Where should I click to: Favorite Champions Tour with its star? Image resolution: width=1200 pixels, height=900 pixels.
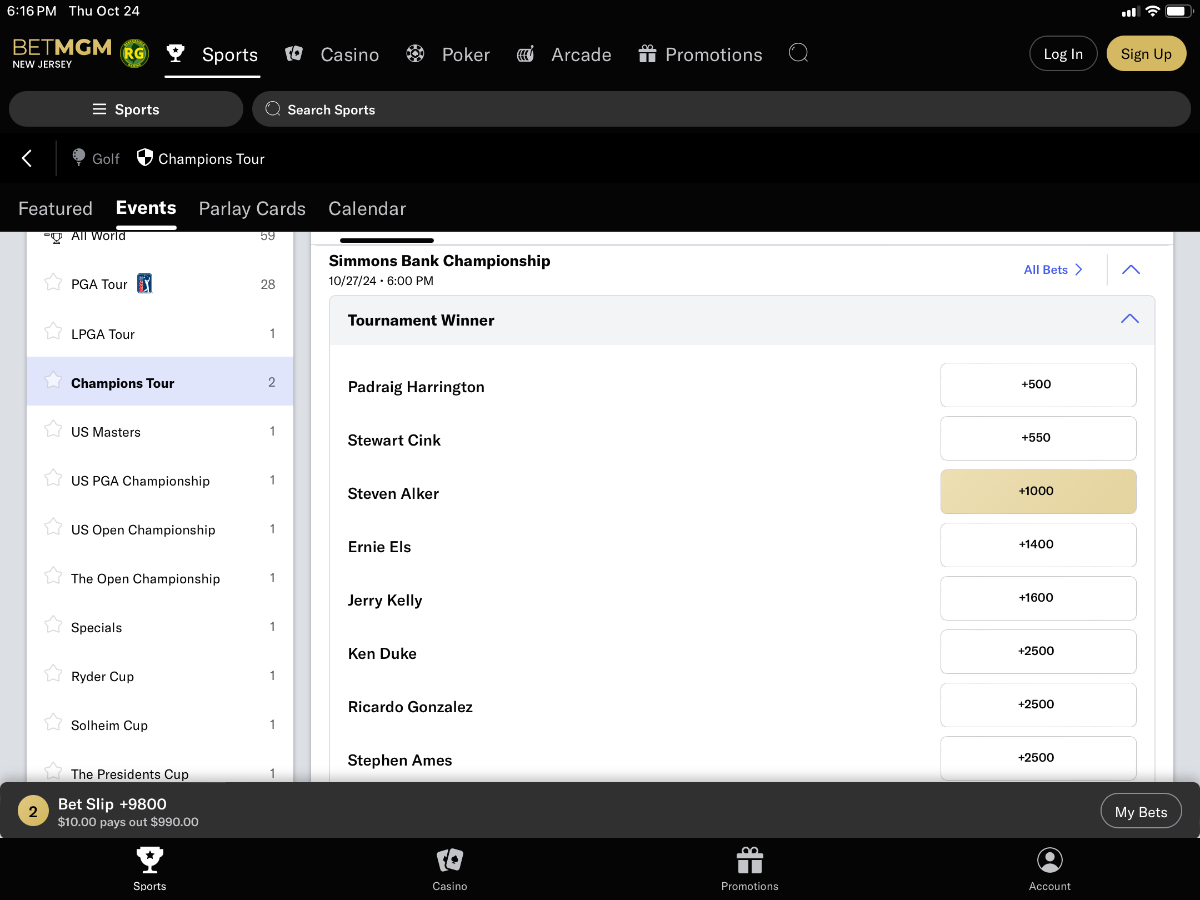53,381
